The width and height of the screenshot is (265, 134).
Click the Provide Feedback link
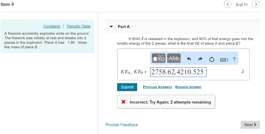click(122, 125)
